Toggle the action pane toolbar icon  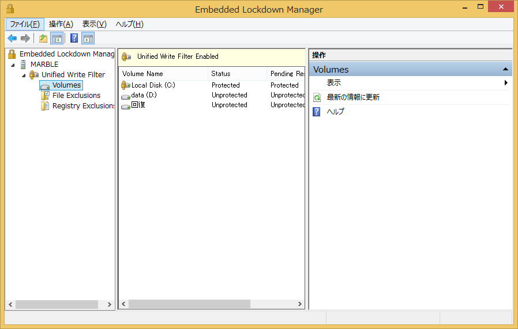(x=88, y=38)
